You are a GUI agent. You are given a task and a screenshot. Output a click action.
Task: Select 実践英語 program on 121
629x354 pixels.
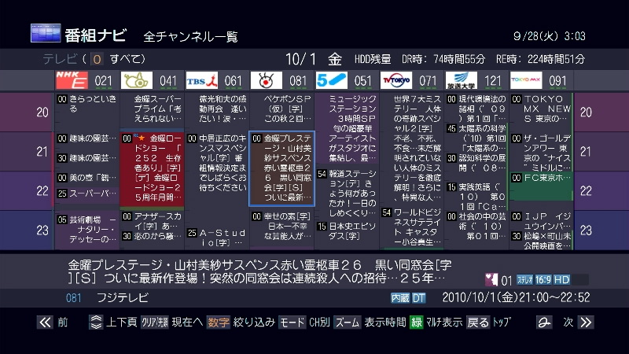[476, 197]
